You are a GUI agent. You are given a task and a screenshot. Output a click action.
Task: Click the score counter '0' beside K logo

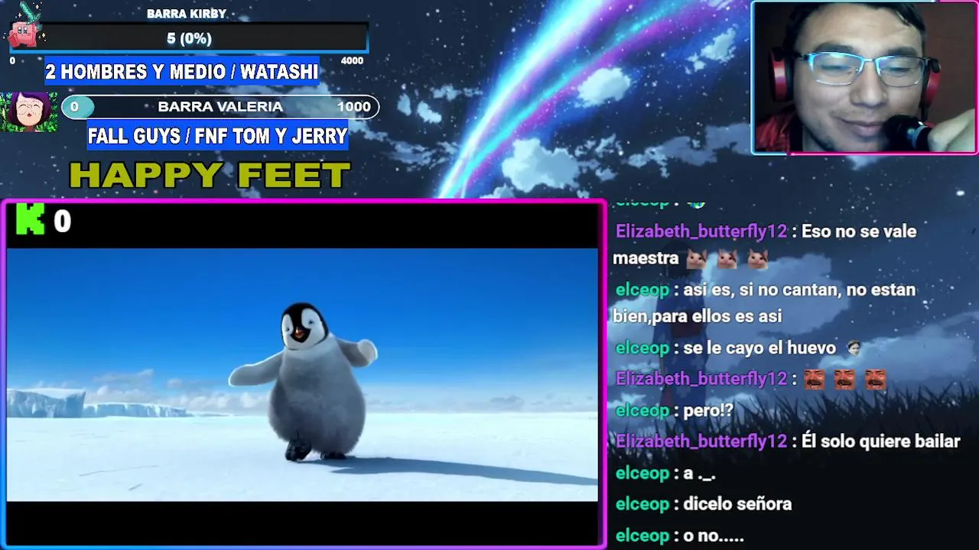(62, 222)
